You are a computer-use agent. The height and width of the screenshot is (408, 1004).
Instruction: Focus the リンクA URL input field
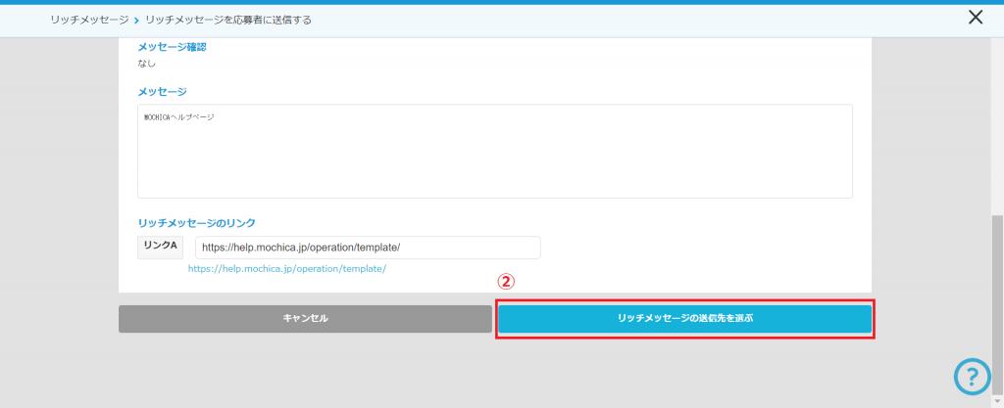point(368,248)
